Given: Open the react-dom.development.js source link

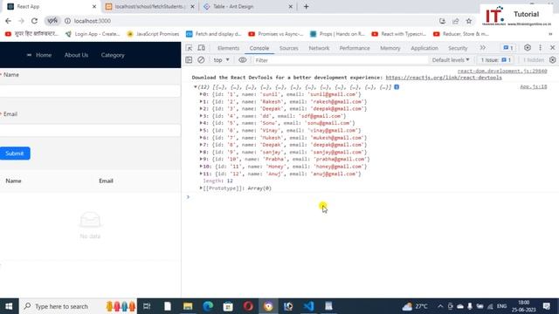Looking at the screenshot, I should 502,72.
